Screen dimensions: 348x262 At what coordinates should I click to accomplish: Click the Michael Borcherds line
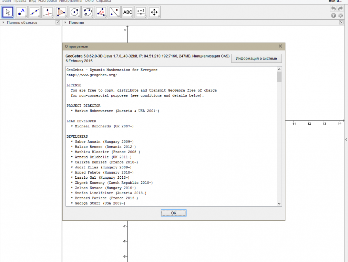tap(102, 126)
